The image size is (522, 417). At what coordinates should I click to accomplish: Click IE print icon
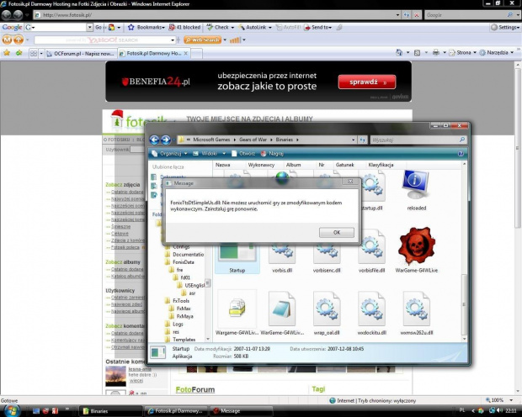click(436, 52)
